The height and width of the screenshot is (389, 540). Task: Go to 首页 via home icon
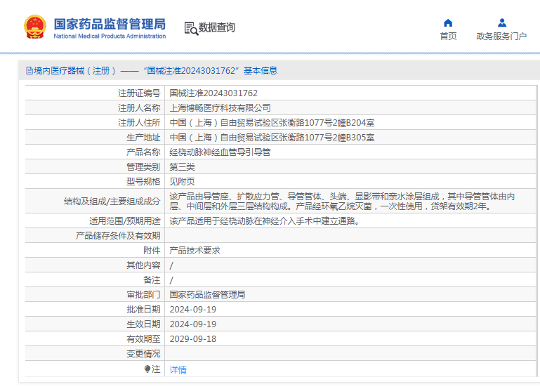tap(448, 23)
